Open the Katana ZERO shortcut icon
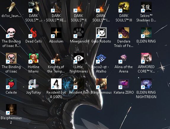The height and width of the screenshot is (129, 170). (124, 84)
